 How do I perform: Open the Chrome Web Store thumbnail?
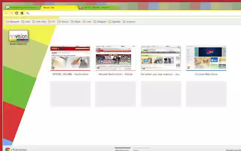(x=206, y=59)
